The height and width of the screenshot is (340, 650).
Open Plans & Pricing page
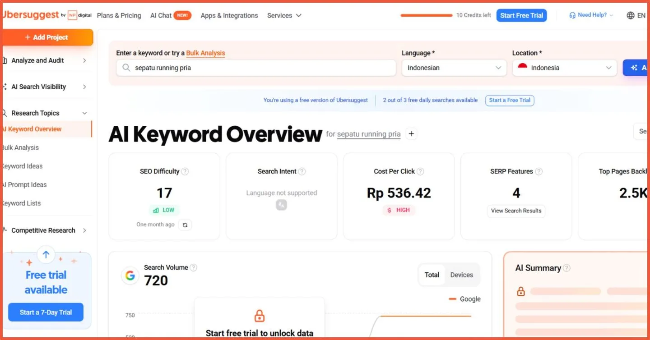click(x=119, y=15)
